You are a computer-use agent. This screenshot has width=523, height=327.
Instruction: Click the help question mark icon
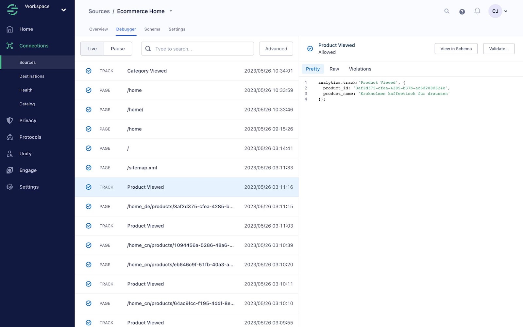462,11
